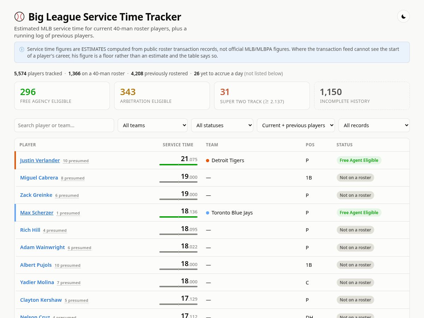
Task: Toggle dark mode with the moon icon
Action: coord(404,17)
